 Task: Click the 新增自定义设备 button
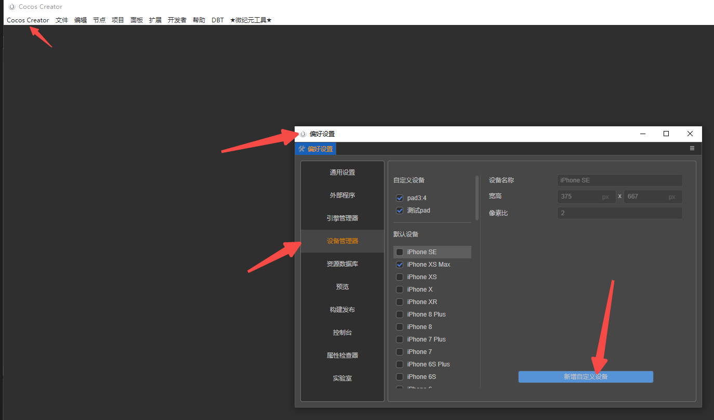586,377
